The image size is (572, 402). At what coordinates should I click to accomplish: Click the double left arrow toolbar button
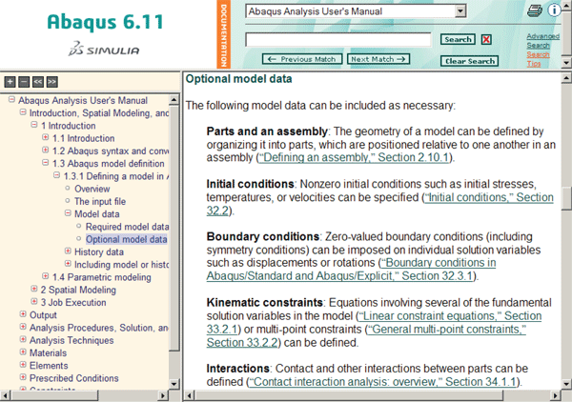(38, 82)
